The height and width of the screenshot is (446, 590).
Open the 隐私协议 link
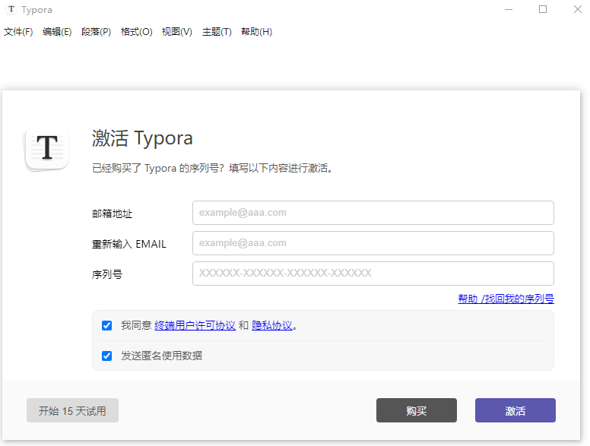tap(272, 325)
